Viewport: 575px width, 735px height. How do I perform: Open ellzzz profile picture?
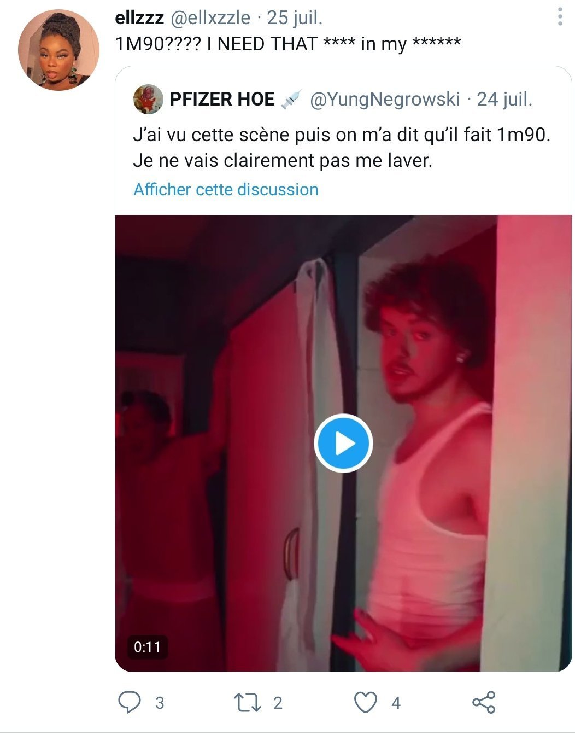tap(58, 50)
